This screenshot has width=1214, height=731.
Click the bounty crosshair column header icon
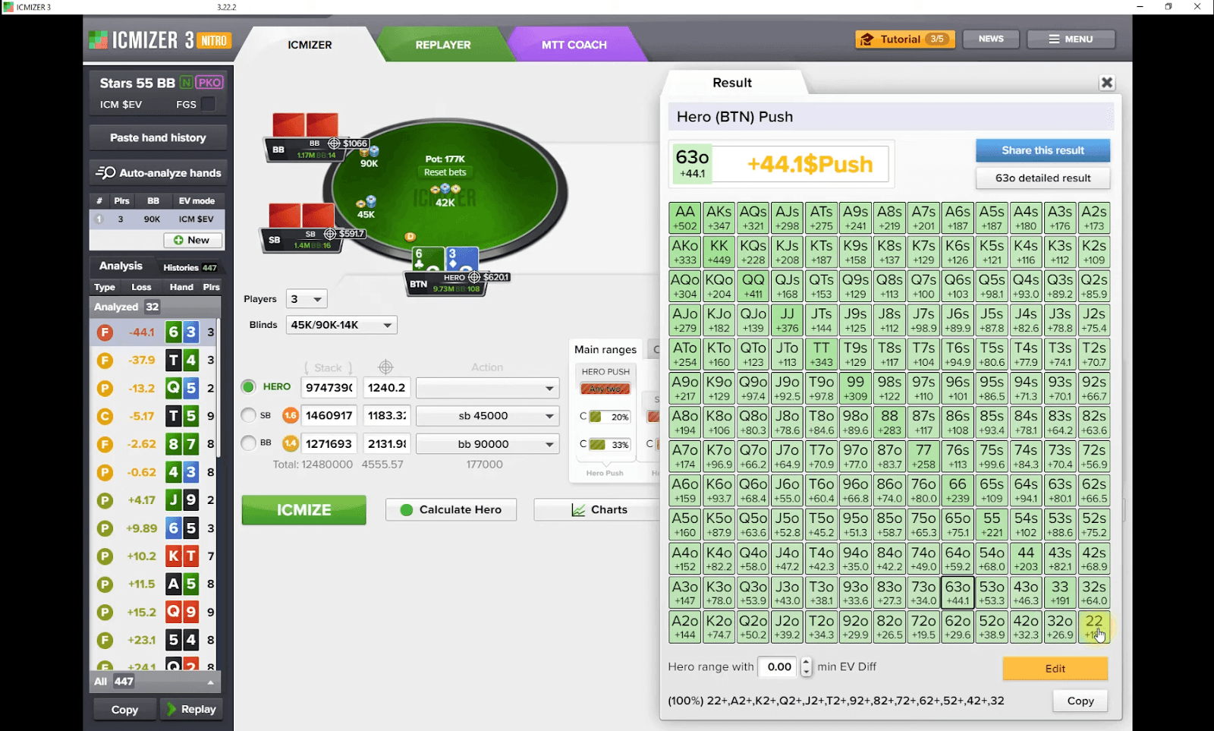pos(385,367)
